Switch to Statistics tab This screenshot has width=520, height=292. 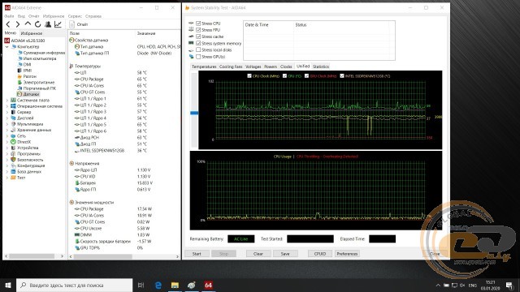(x=321, y=67)
